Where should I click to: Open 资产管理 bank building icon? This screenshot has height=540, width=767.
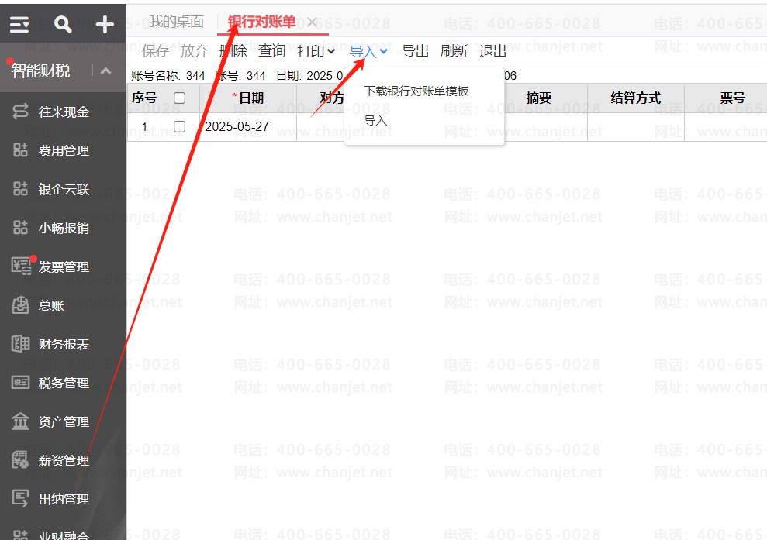(21, 421)
